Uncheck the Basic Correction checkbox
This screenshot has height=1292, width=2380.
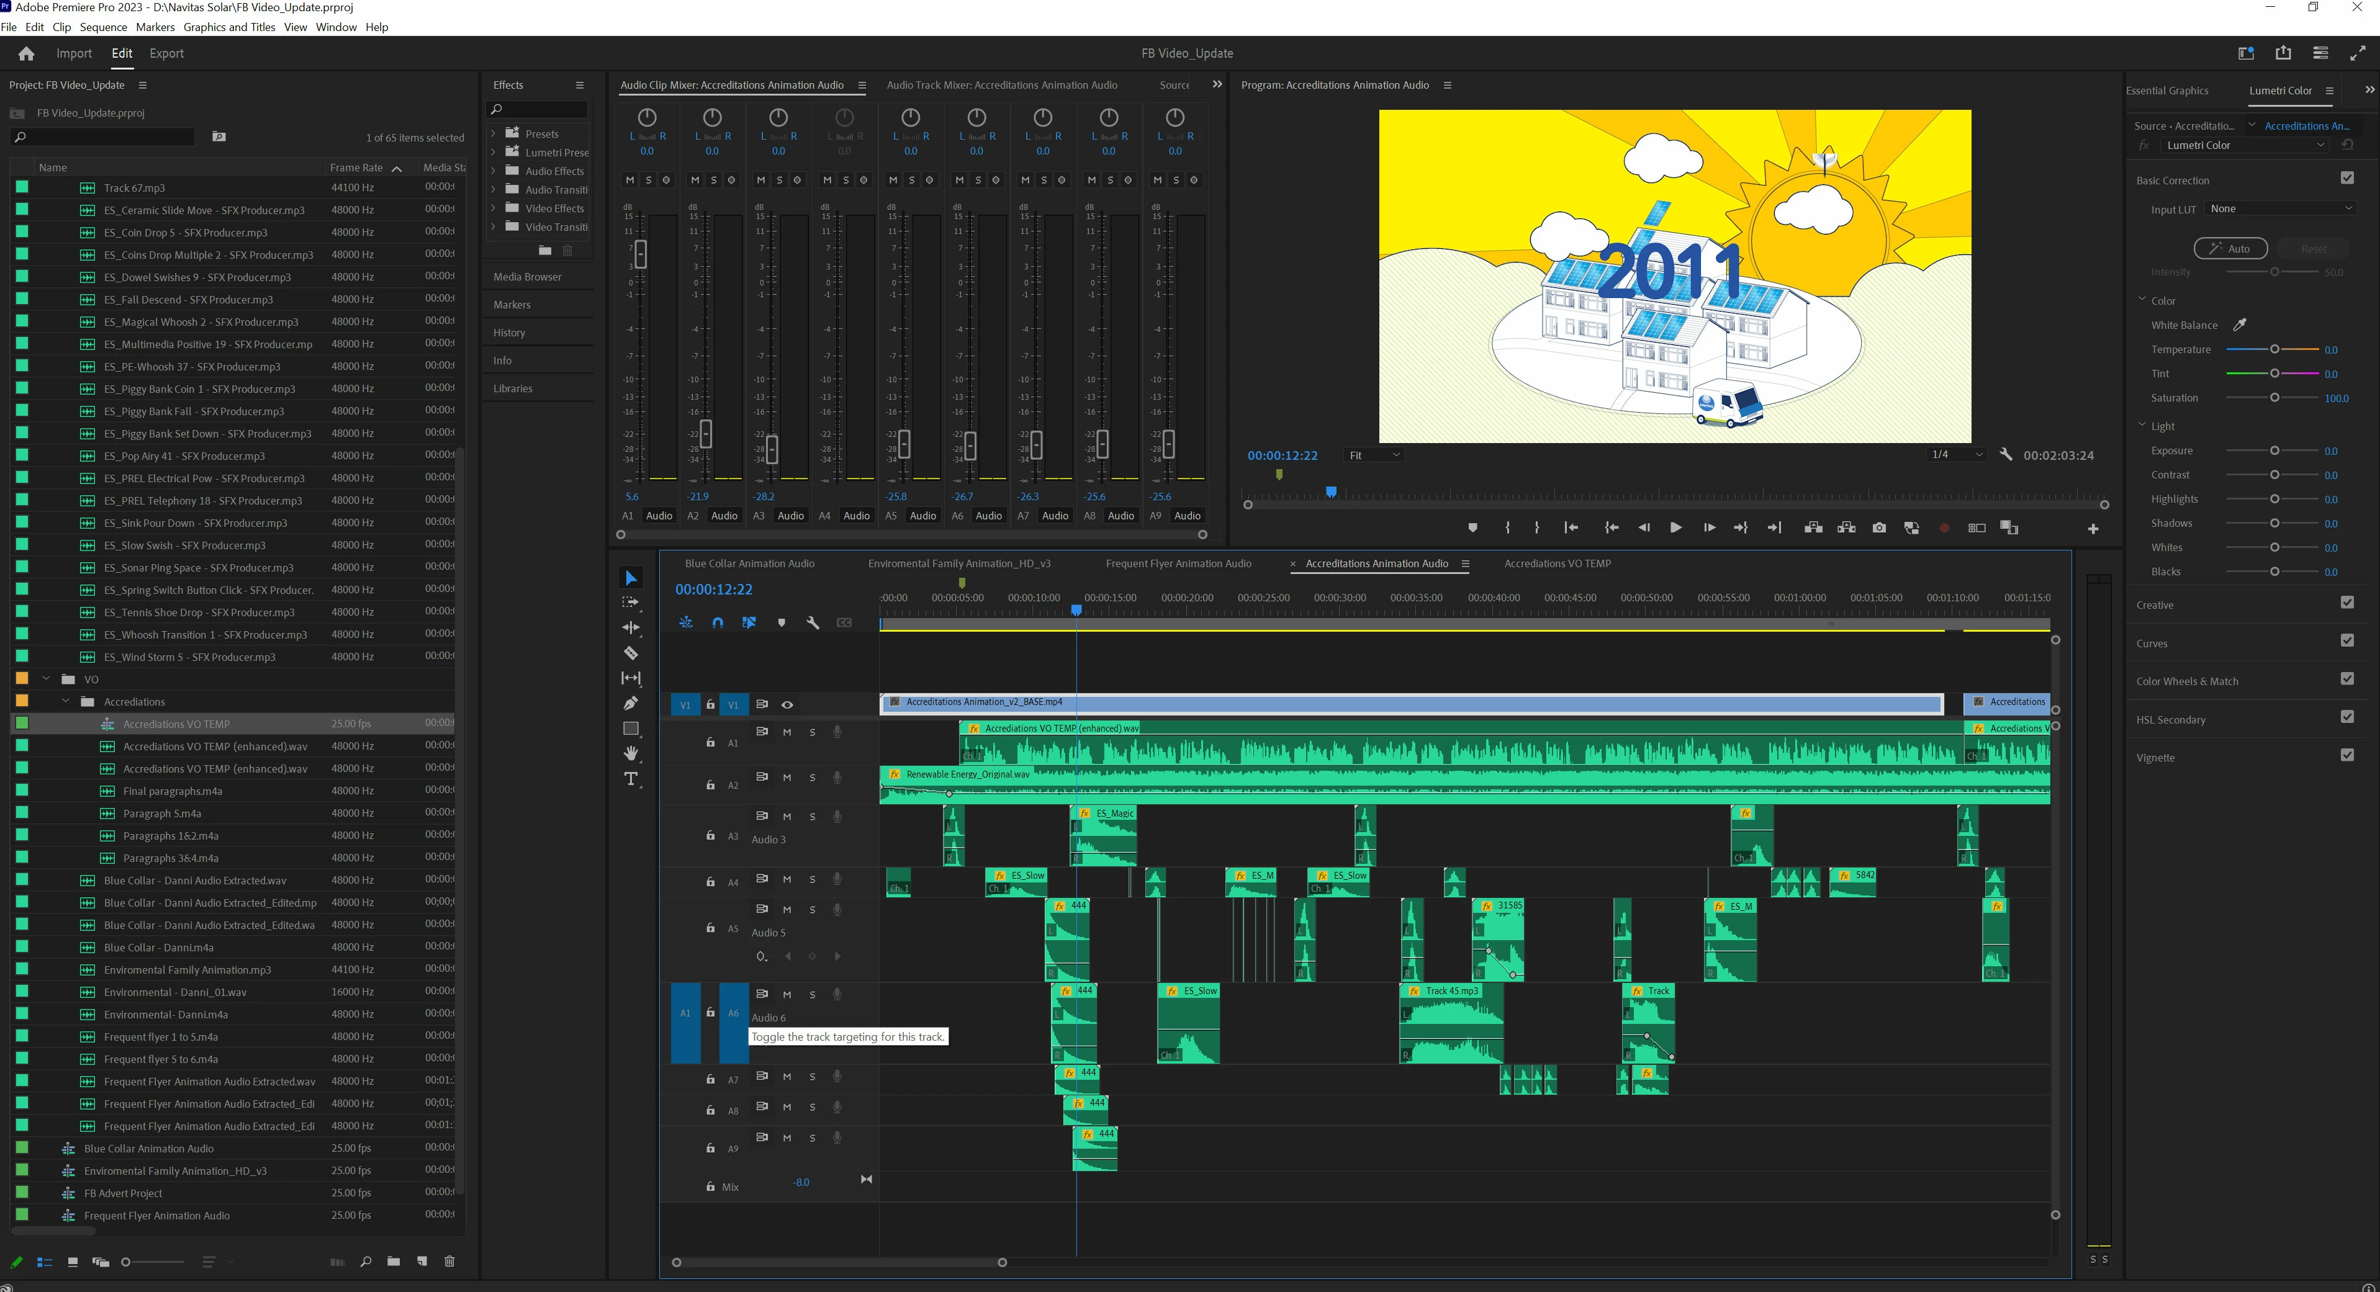coord(2346,178)
